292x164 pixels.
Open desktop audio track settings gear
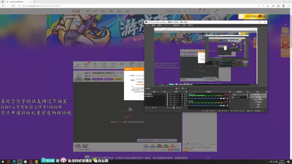click(227, 106)
